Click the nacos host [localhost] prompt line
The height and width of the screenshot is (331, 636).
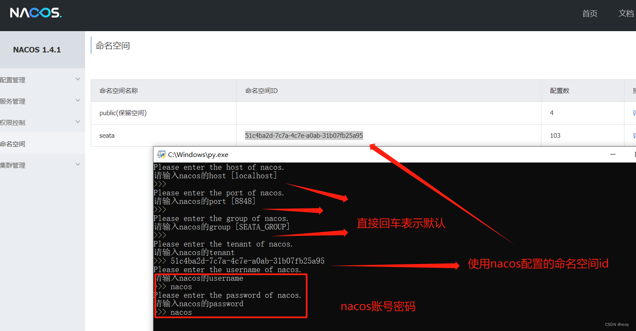click(x=215, y=176)
